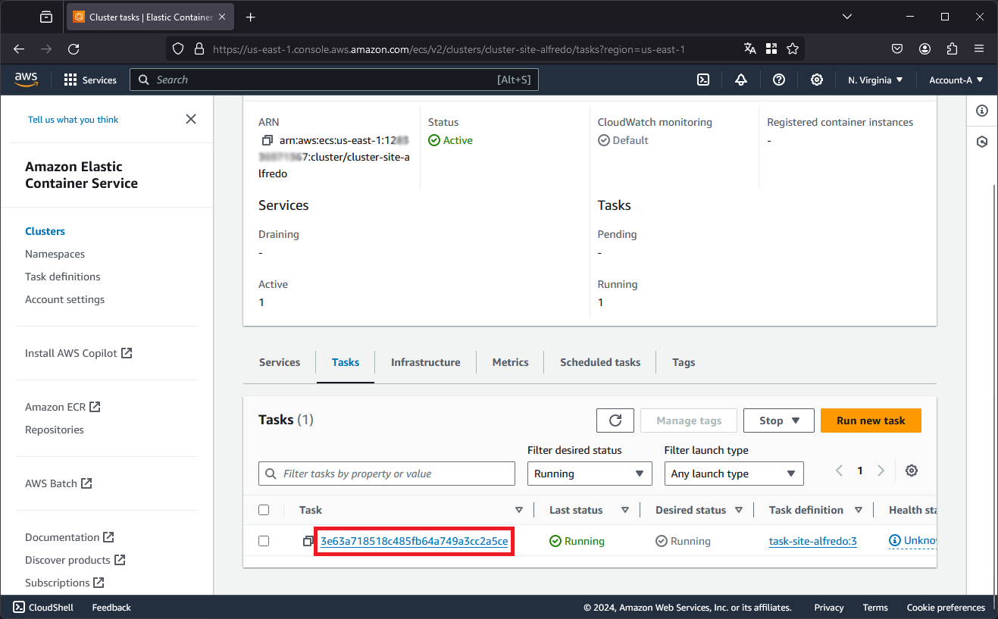Open the Metrics tab
998x619 pixels.
click(511, 362)
